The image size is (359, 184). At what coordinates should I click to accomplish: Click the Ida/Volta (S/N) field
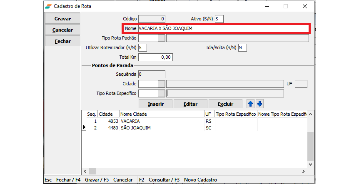point(242,47)
